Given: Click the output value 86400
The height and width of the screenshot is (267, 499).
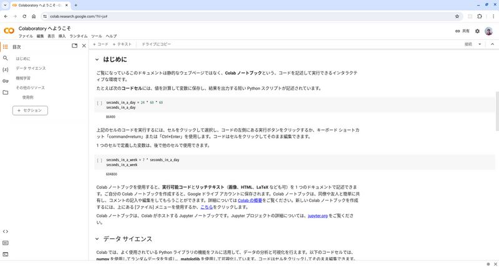Looking at the screenshot, I should pyautogui.click(x=110, y=117).
